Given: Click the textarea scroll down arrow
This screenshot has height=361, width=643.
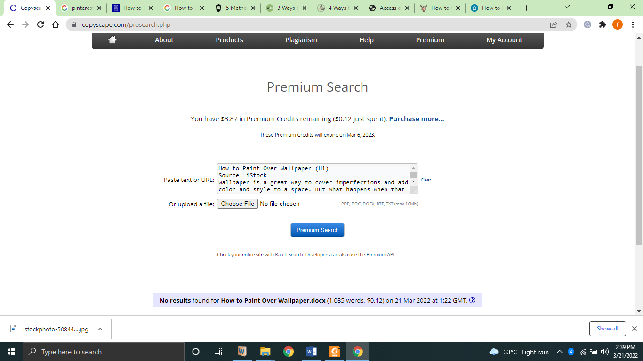Looking at the screenshot, I should 413,182.
